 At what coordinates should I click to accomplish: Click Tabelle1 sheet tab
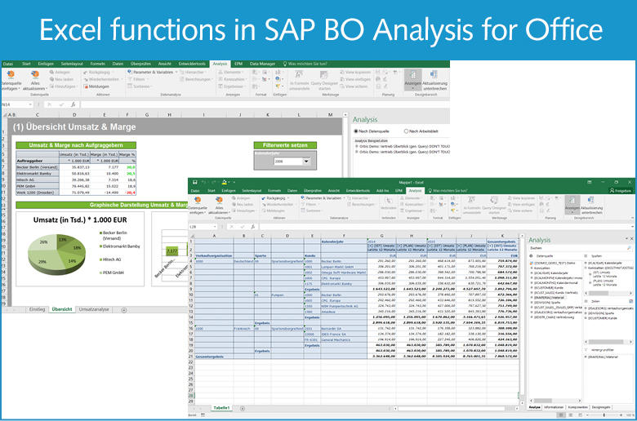221,408
